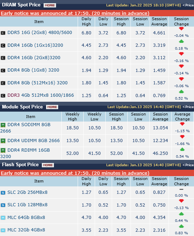Open MORE next to Module Spot Price

click(x=52, y=107)
